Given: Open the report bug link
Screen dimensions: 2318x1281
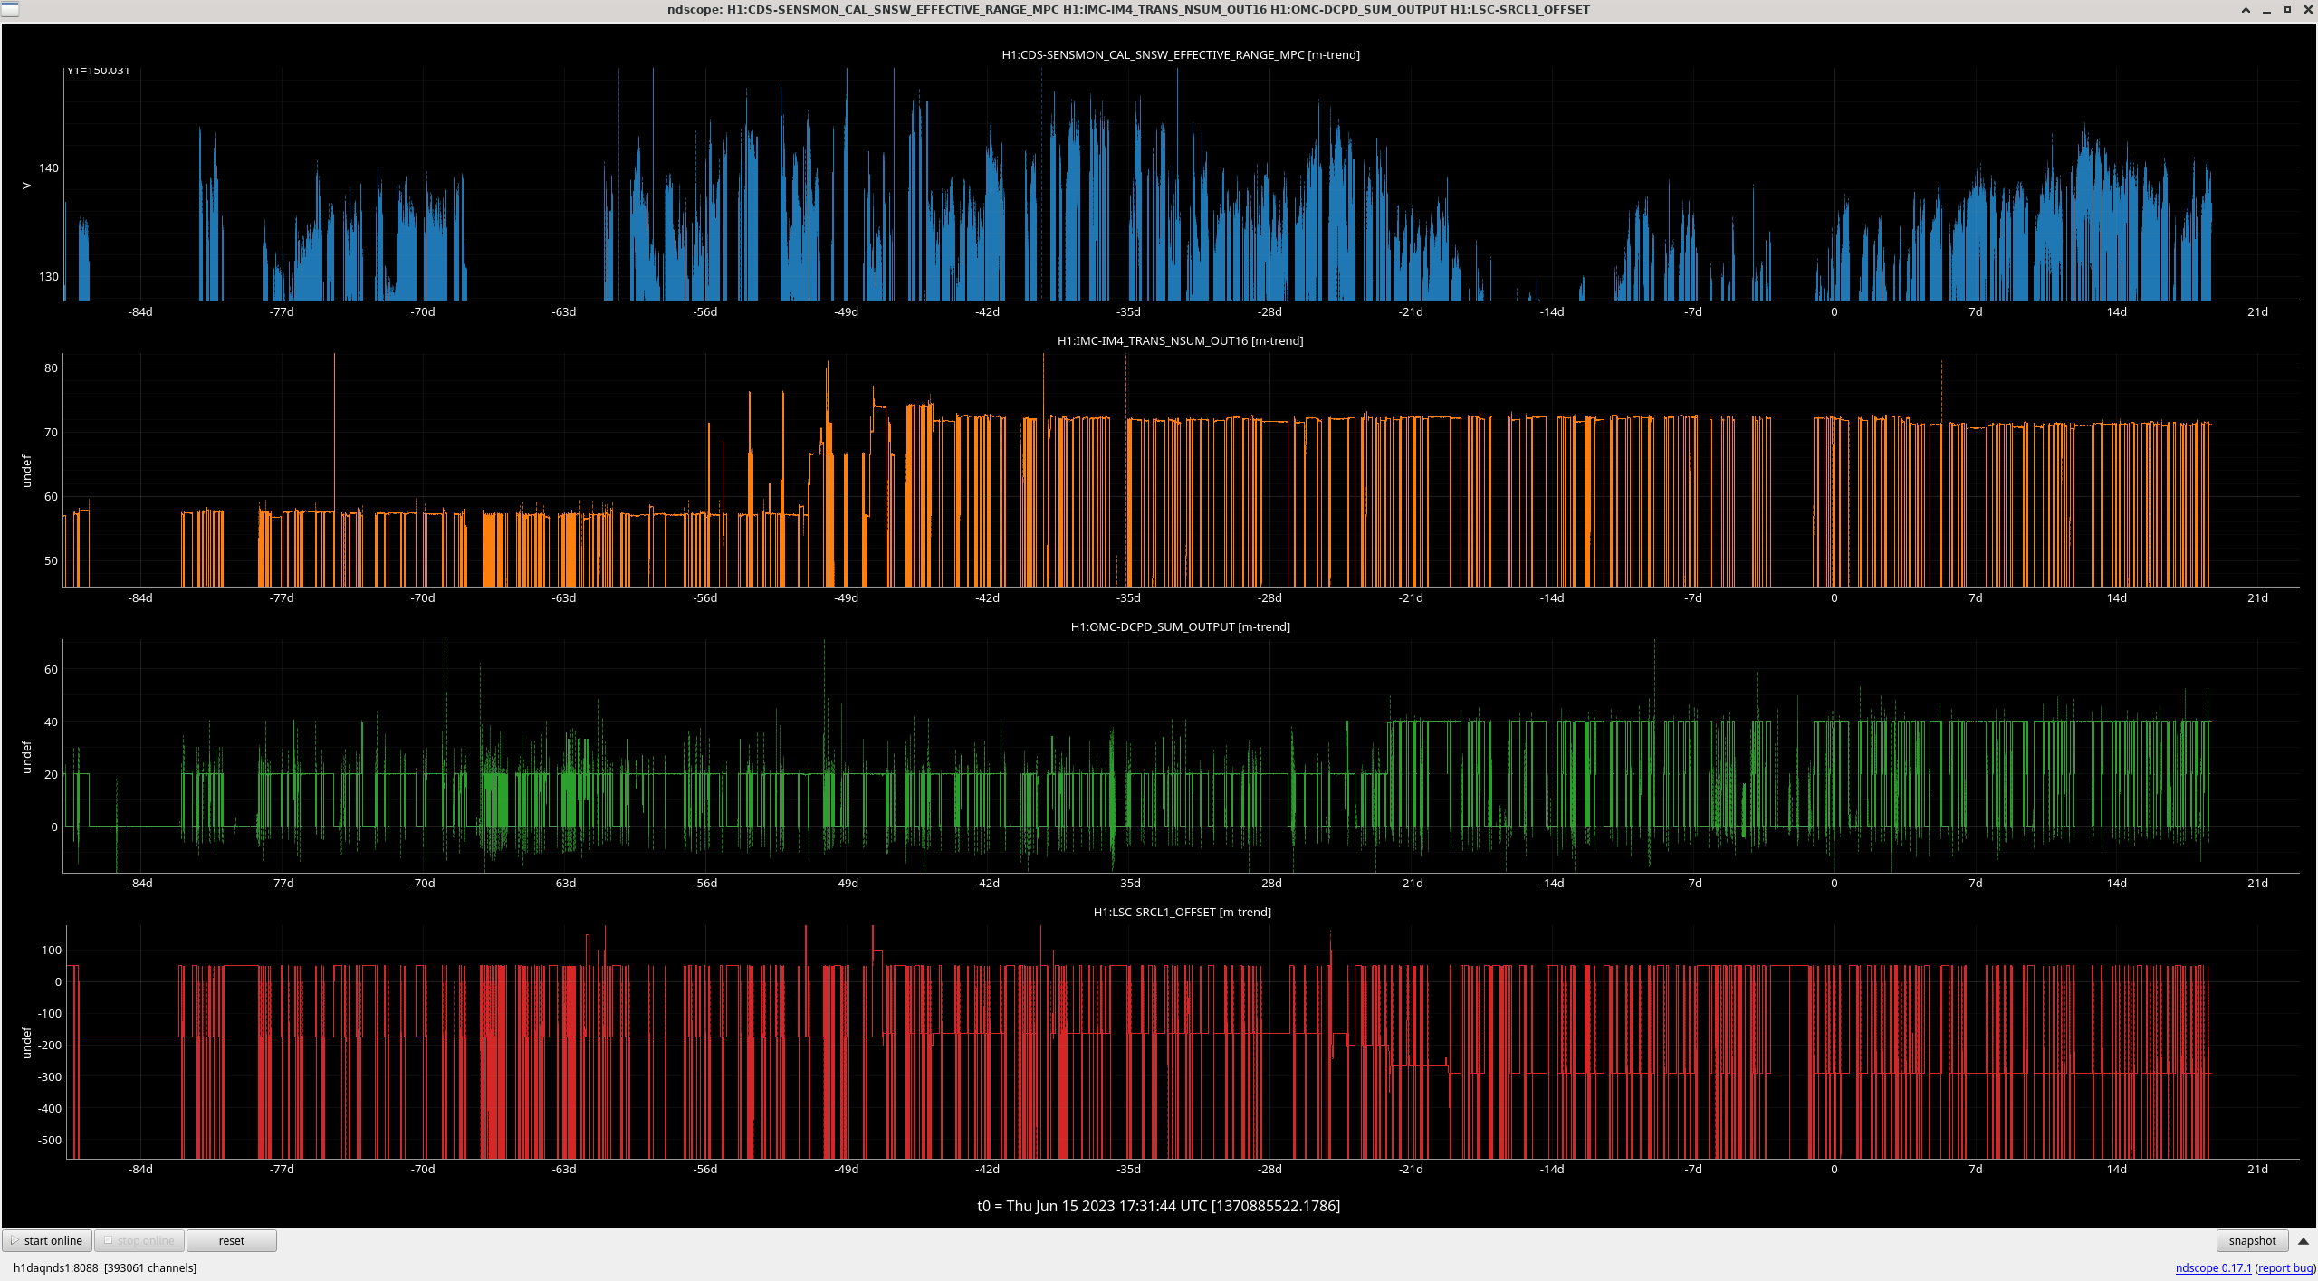Looking at the screenshot, I should [2285, 1267].
